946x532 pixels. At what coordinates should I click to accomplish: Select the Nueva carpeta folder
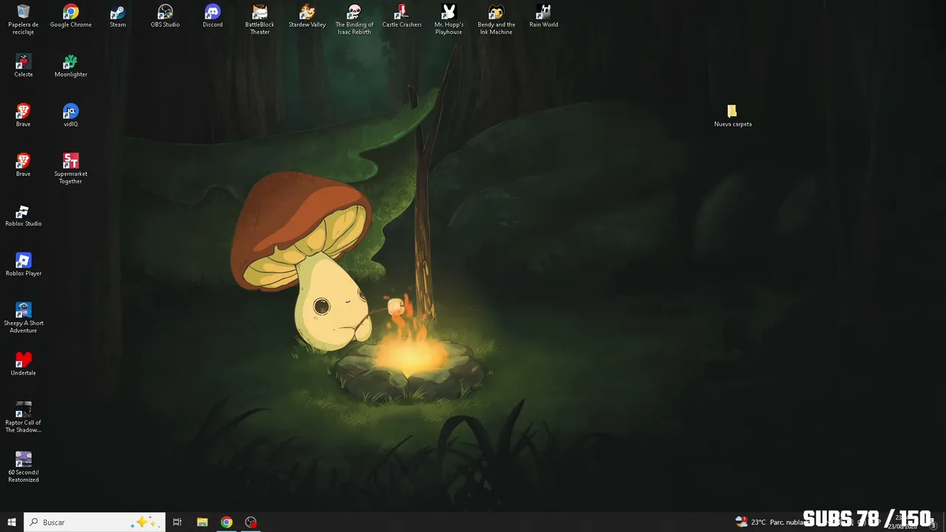tap(732, 115)
